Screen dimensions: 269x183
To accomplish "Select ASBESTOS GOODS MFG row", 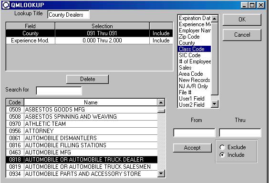I will pos(82,110).
